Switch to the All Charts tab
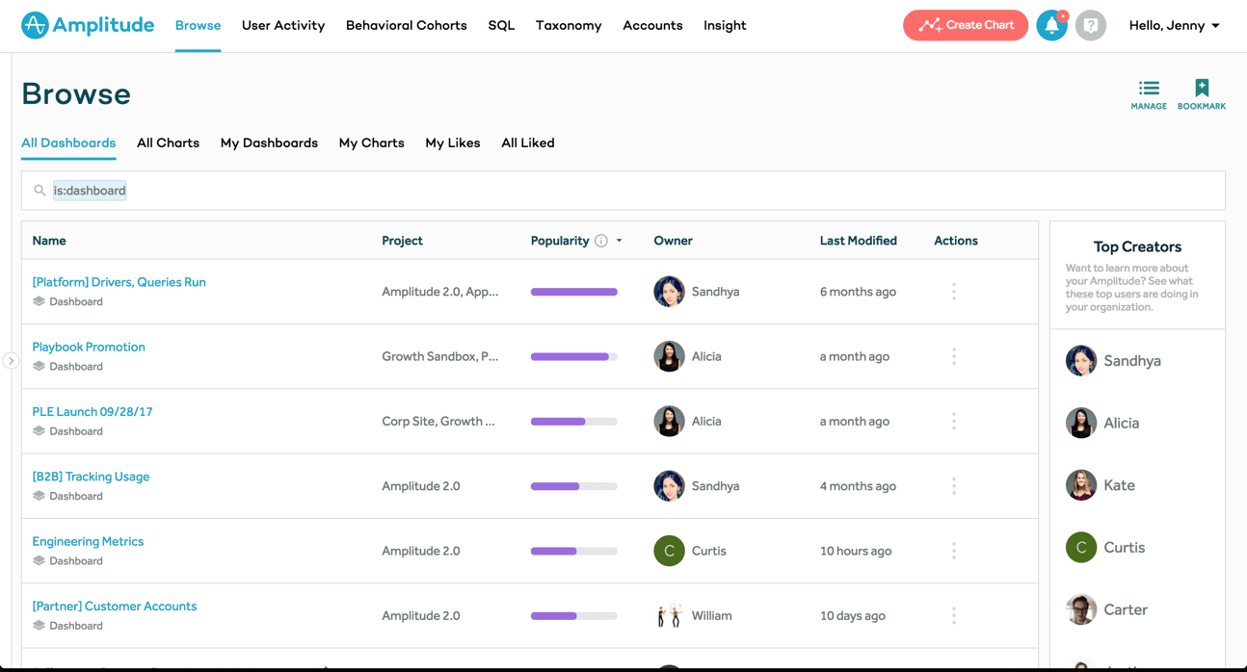This screenshot has width=1247, height=672. (x=168, y=142)
